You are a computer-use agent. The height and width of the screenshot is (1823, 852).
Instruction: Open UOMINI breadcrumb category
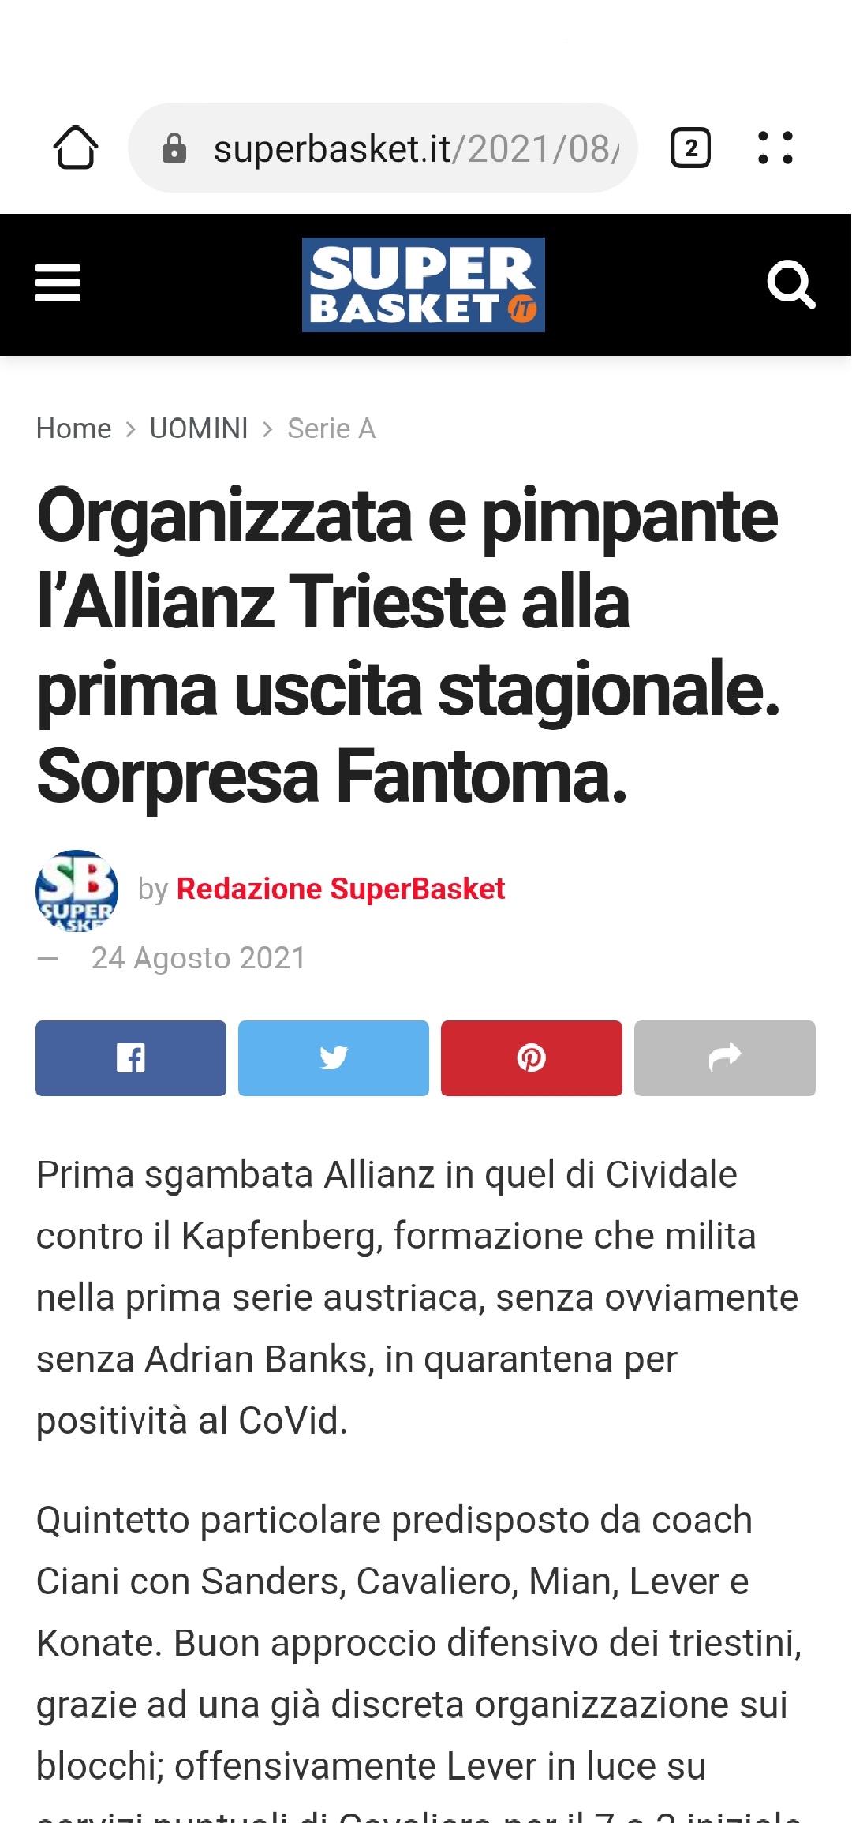pos(199,429)
